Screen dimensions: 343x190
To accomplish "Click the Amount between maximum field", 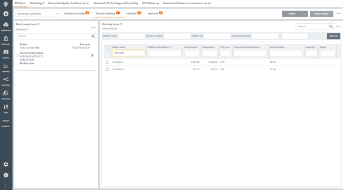I will click(x=295, y=36).
